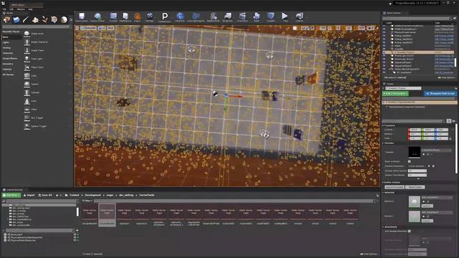Select the highlighted vector field asset thumbnail
Image resolution: width=459 pixels, height=258 pixels.
click(107, 215)
